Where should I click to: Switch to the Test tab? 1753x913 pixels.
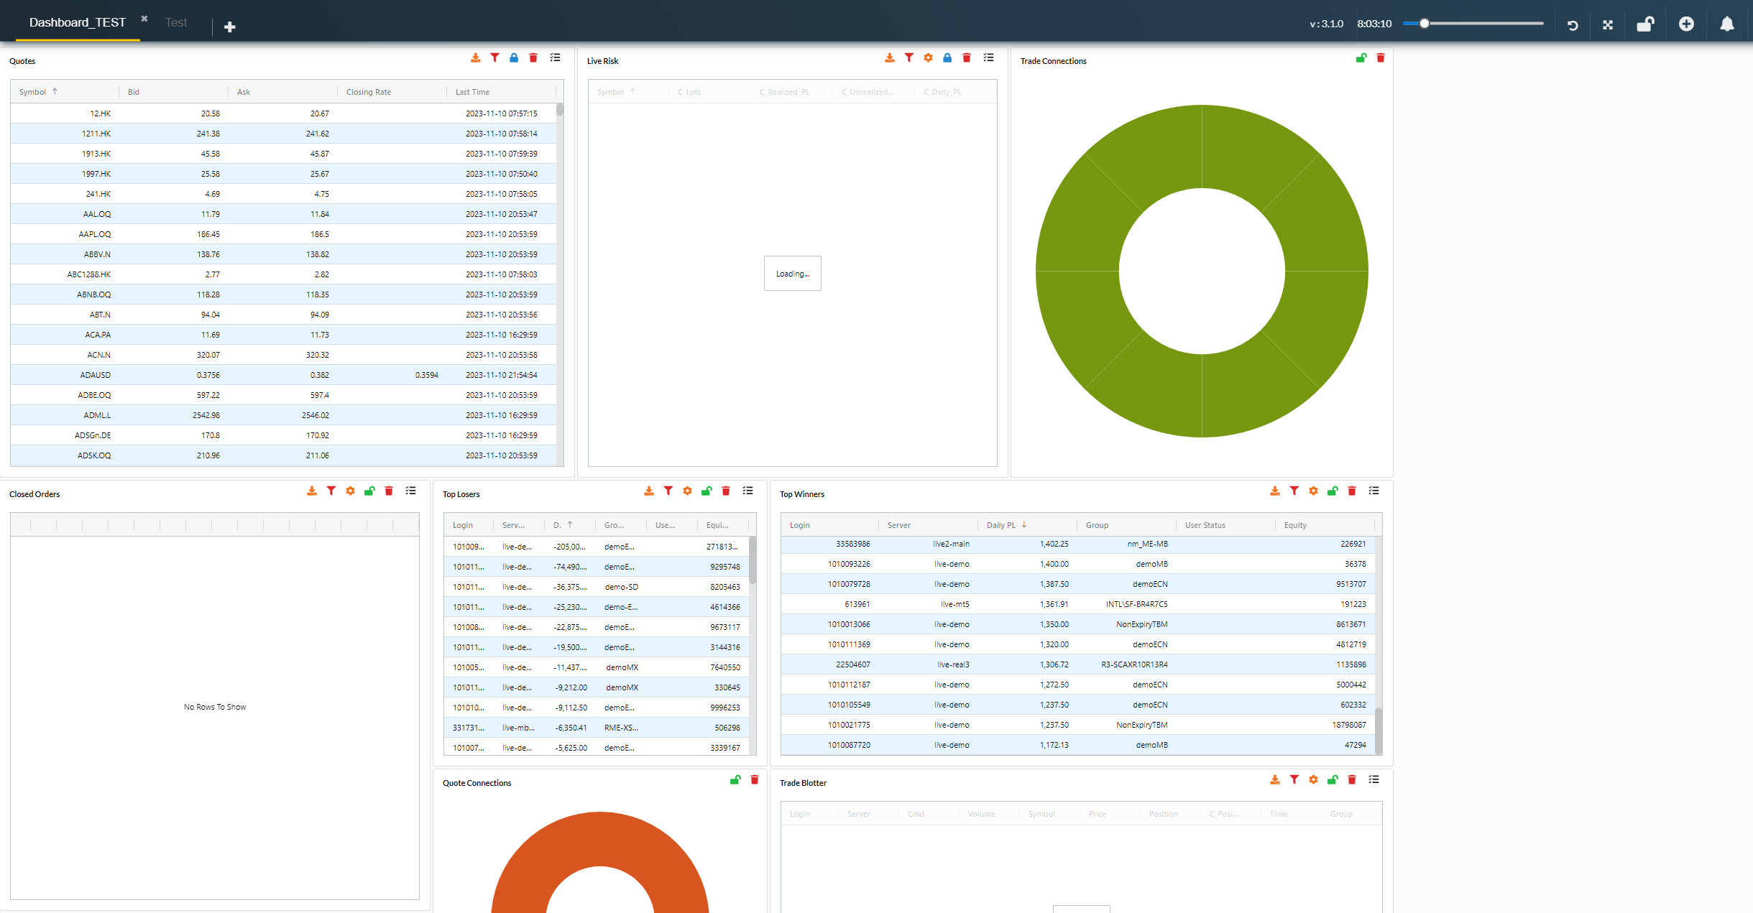click(x=176, y=23)
